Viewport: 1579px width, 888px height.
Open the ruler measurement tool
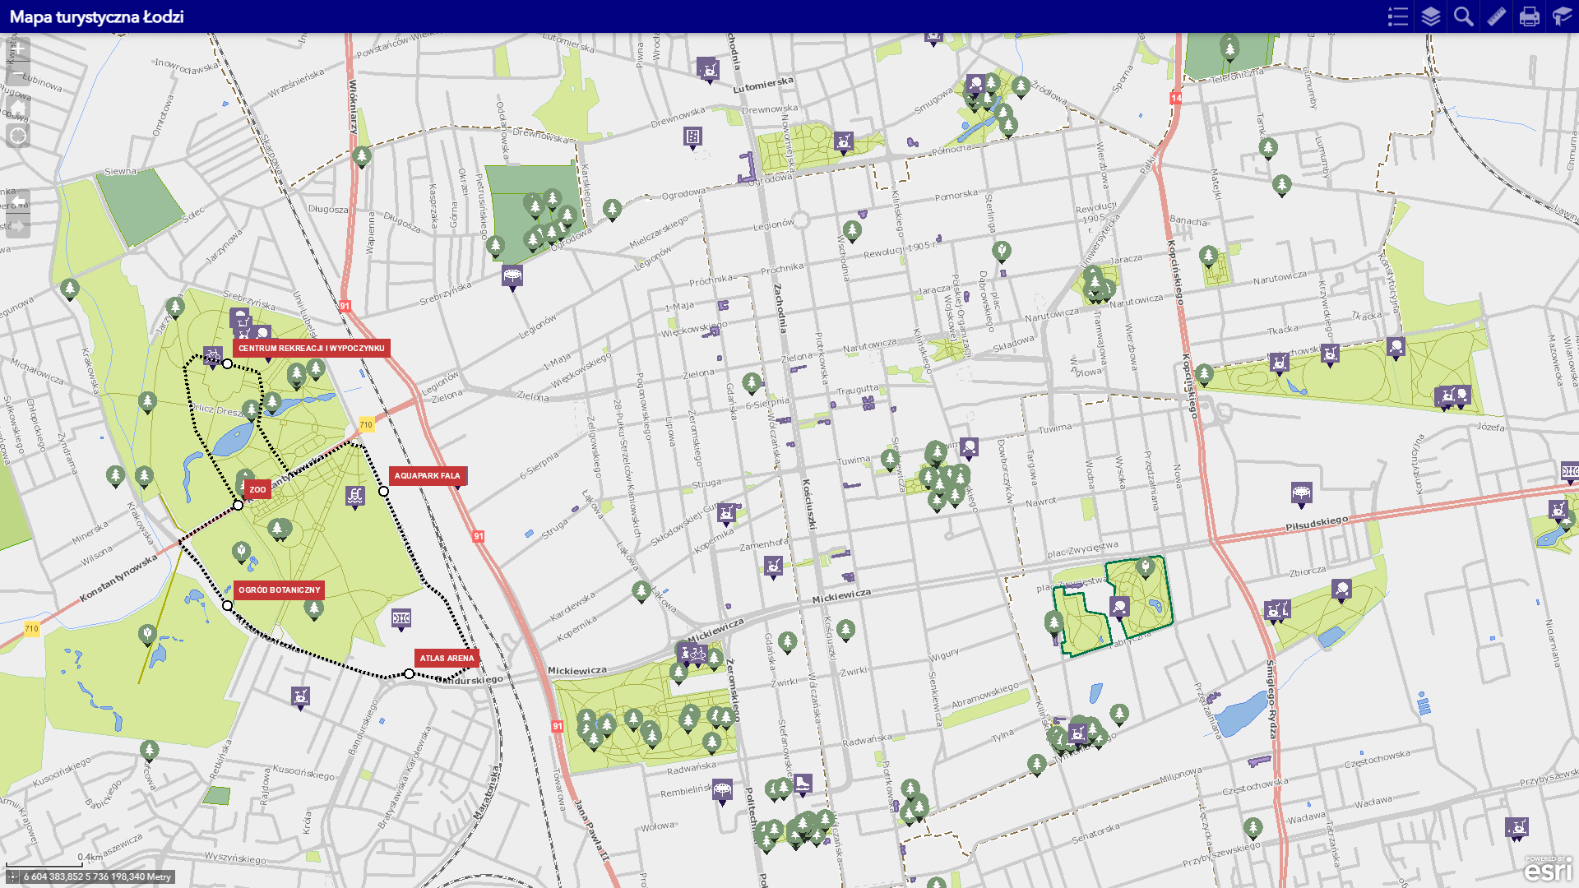[x=1497, y=16]
